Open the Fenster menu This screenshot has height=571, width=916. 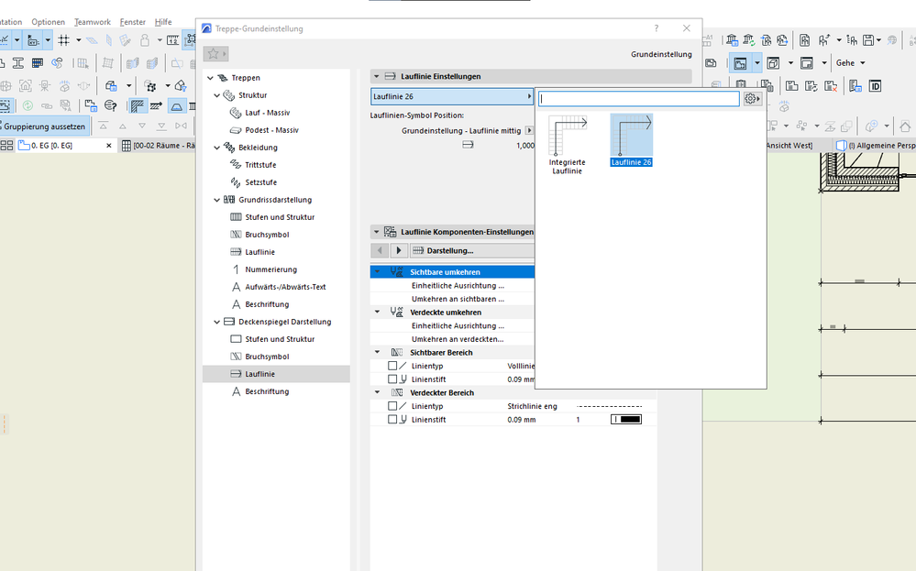pyautogui.click(x=133, y=22)
